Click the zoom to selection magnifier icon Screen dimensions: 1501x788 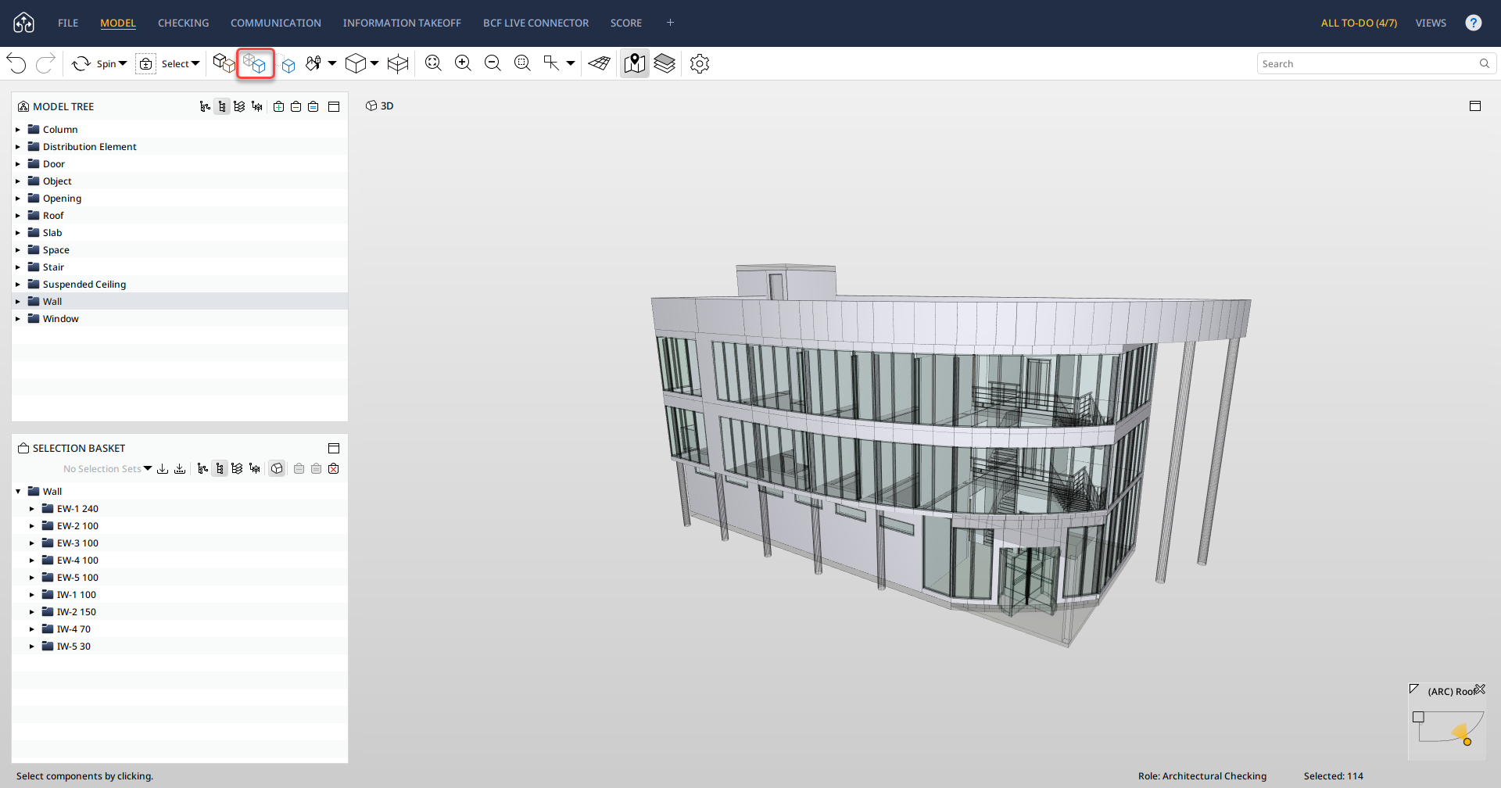[x=522, y=63]
